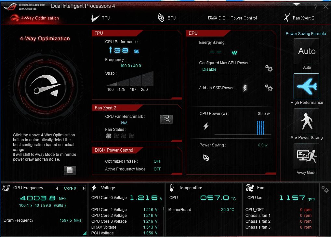Click the CPU Power lightning icon
Screen dimensions: 331x237
tap(206, 126)
